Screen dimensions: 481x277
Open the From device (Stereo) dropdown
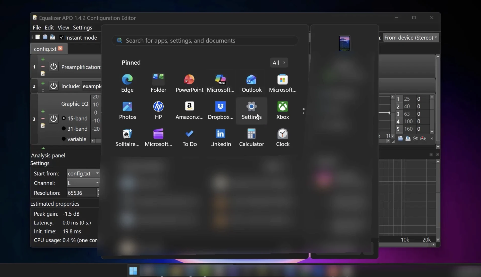click(x=411, y=38)
